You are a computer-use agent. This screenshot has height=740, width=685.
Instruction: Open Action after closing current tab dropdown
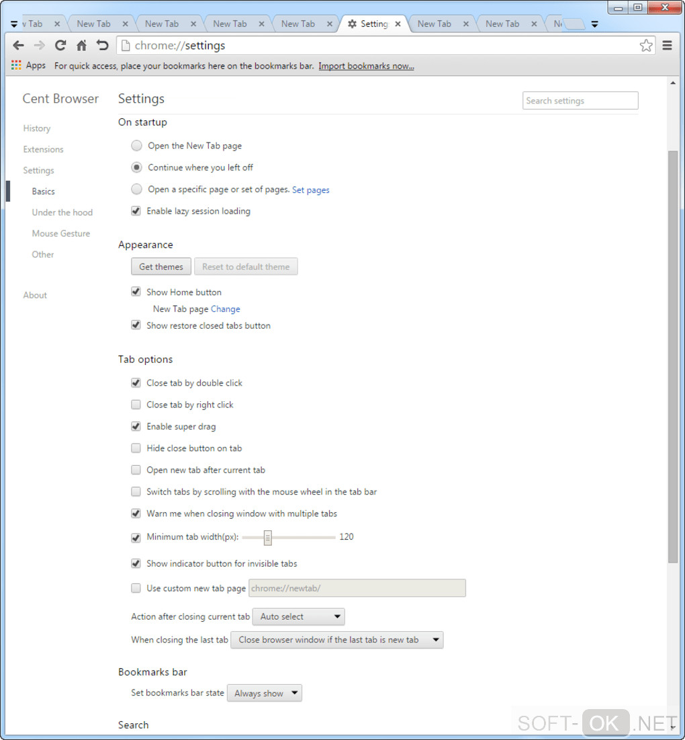point(299,616)
